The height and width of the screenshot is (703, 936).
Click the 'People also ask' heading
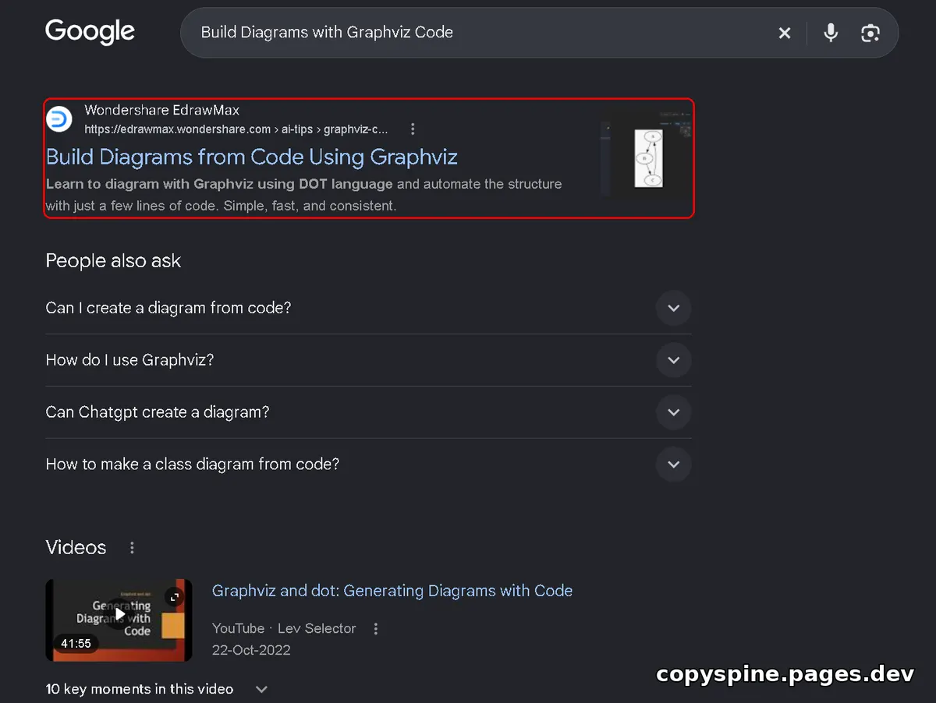(113, 261)
